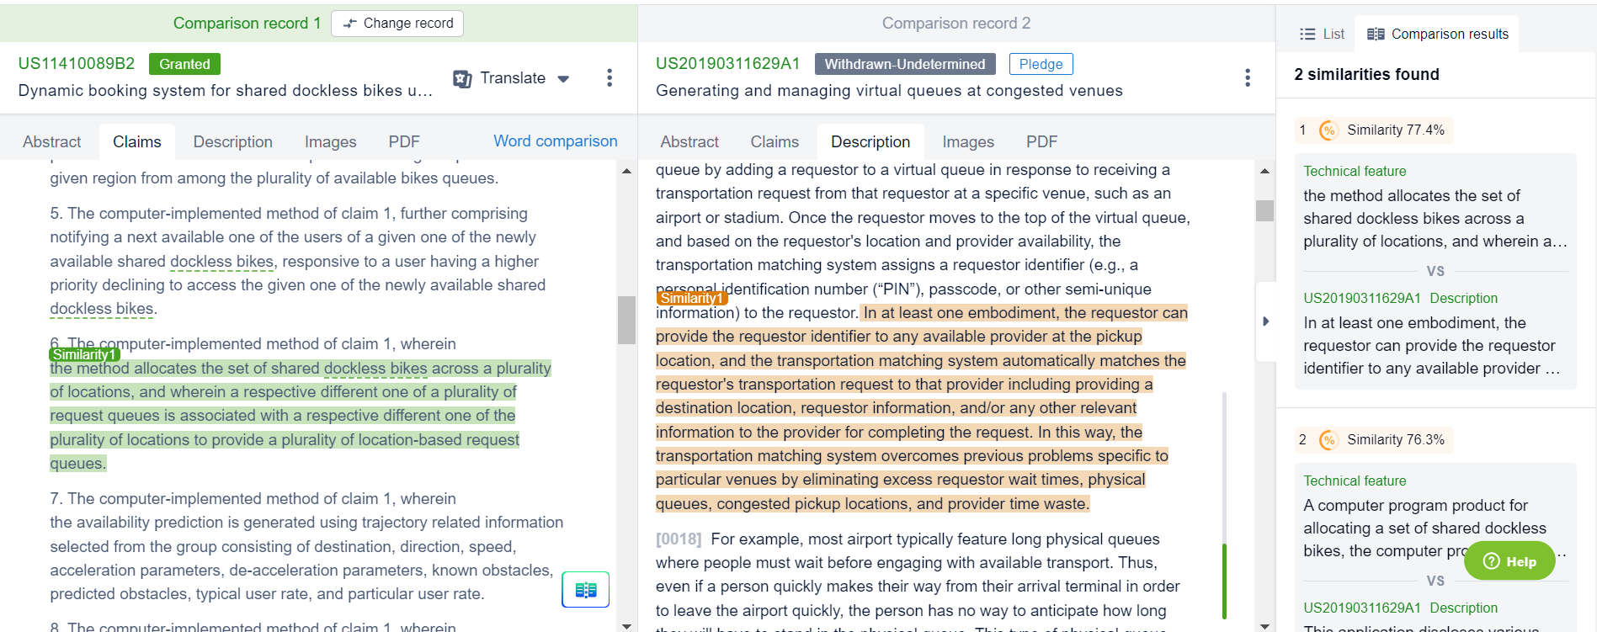Collapse the comparison results side panel
This screenshot has width=1597, height=632.
[1265, 321]
